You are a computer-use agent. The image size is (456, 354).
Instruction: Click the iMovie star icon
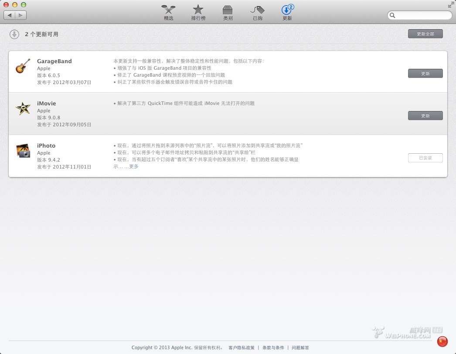point(23,108)
